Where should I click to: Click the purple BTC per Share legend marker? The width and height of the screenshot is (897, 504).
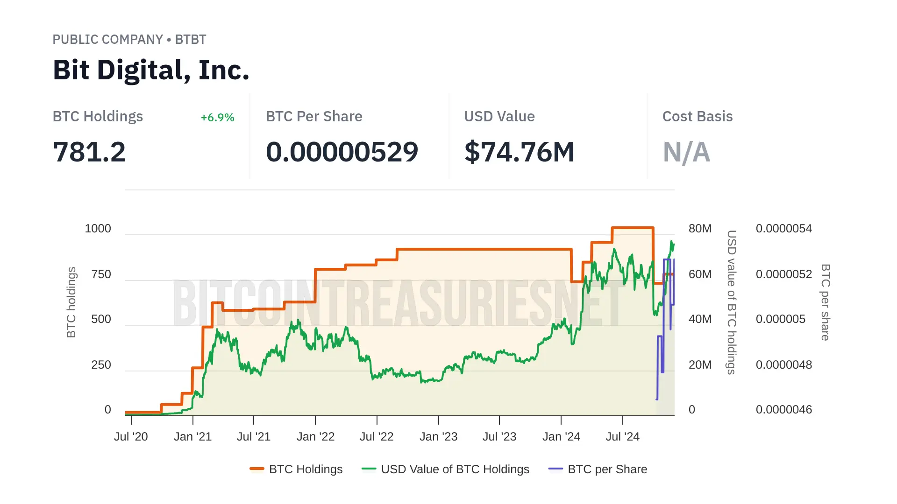pyautogui.click(x=555, y=469)
